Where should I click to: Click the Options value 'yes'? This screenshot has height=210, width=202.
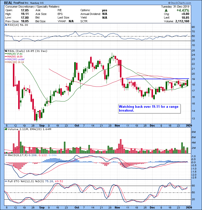(105, 10)
